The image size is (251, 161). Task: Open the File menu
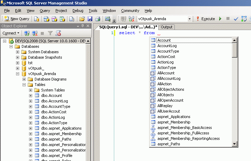(7, 11)
